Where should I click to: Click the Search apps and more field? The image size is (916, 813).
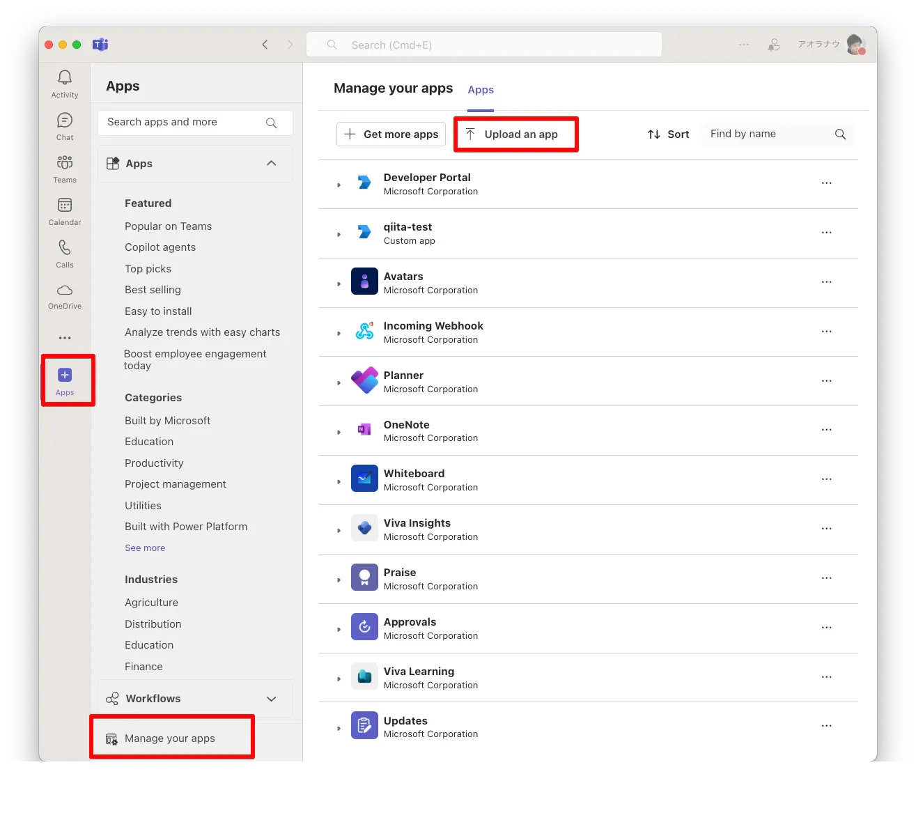coord(195,123)
